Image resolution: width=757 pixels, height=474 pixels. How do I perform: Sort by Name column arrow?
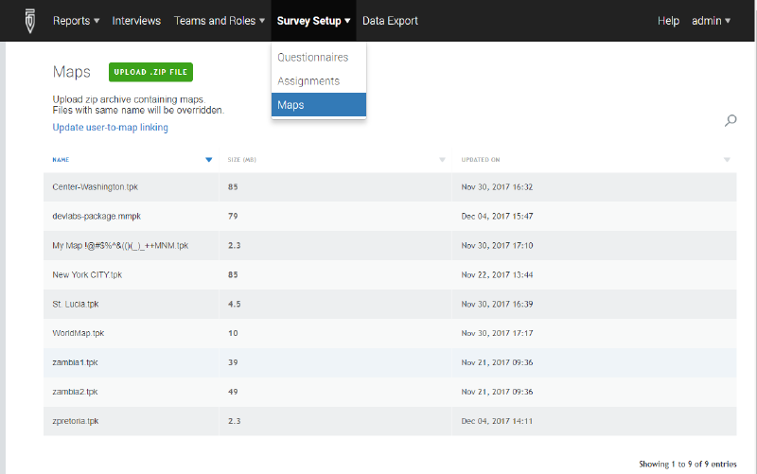pos(209,160)
